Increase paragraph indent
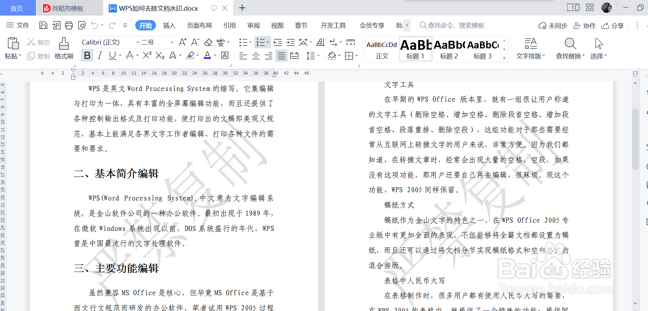The width and height of the screenshot is (648, 311). (x=291, y=42)
